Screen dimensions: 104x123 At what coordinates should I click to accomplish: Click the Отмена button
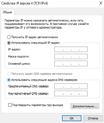point(93,118)
